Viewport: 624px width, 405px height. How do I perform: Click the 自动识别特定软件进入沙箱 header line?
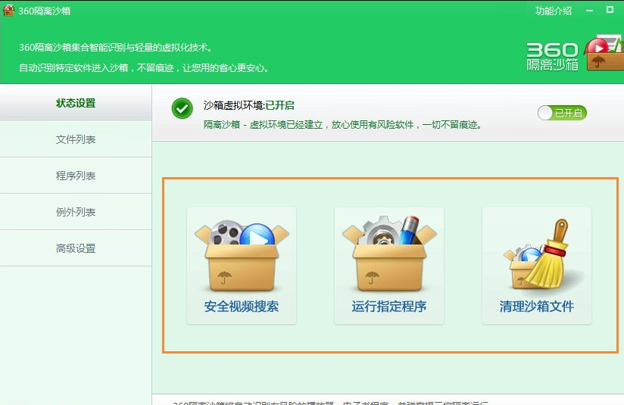pyautogui.click(x=144, y=68)
